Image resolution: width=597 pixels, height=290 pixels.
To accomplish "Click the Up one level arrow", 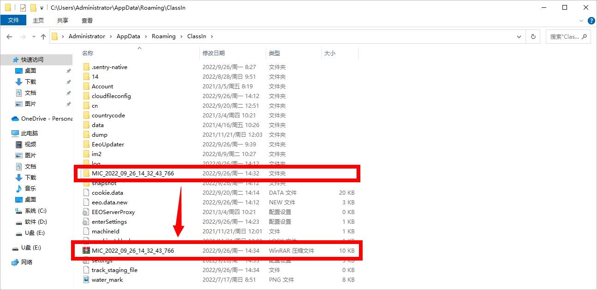I will coord(43,36).
